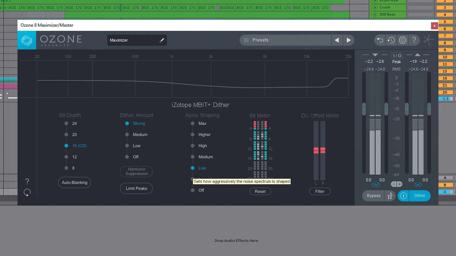Click track number 4 in Ableton
456x256 pixels.
pyautogui.click(x=445, y=14)
